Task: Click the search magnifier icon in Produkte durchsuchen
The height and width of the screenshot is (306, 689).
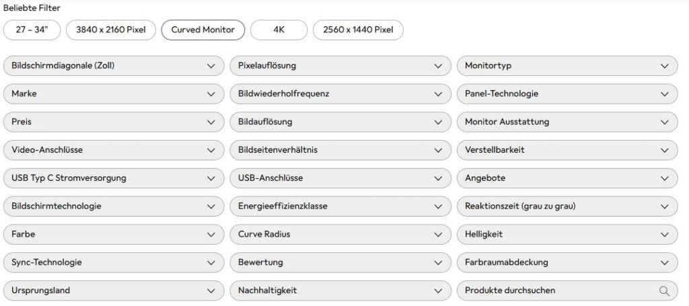Action: click(664, 291)
